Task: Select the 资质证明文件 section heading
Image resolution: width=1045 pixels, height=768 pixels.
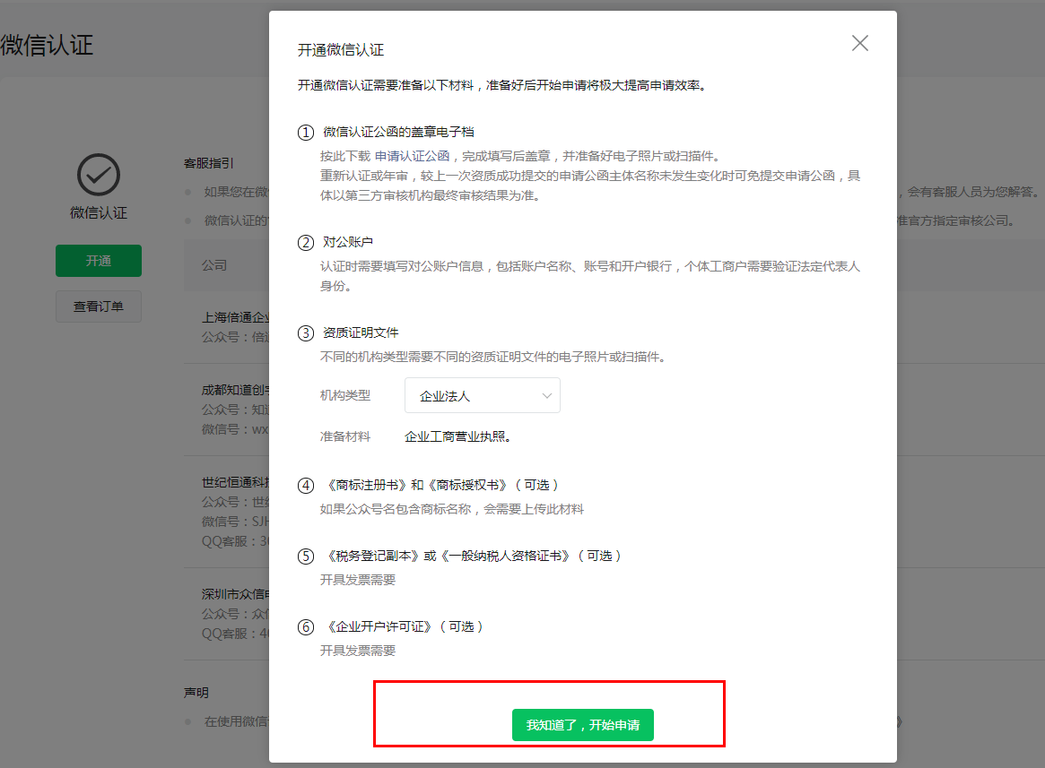Action: click(x=361, y=332)
